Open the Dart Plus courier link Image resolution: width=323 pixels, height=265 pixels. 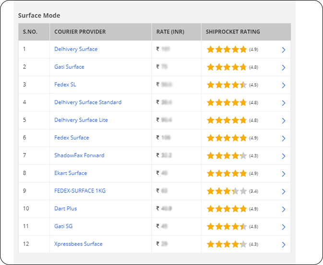(x=65, y=209)
